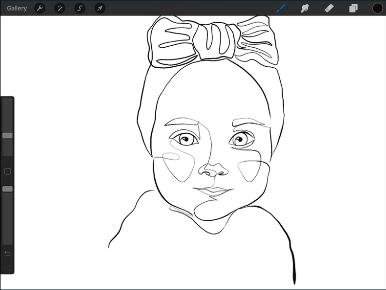
Task: Click the bottom of the opacity slider track
Action: (7, 240)
